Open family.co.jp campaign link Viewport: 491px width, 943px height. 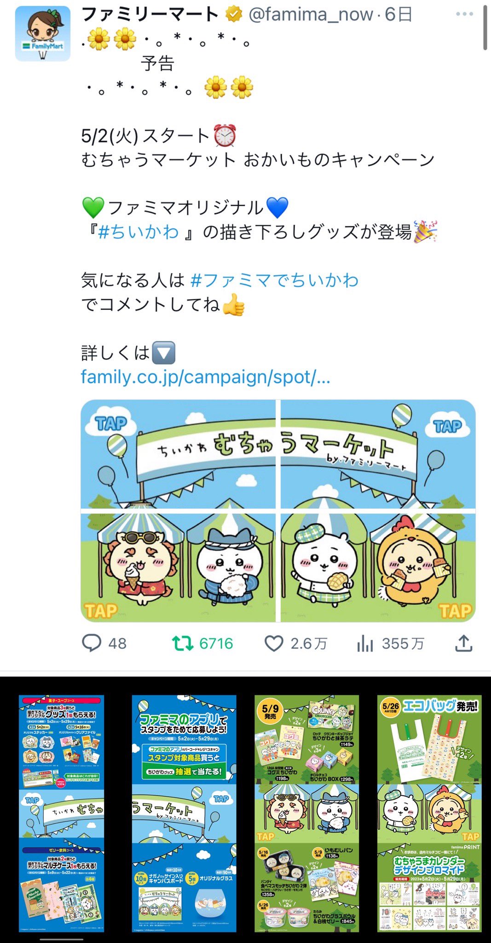coord(206,377)
